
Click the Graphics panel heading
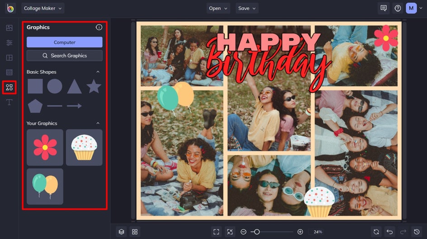tap(38, 27)
